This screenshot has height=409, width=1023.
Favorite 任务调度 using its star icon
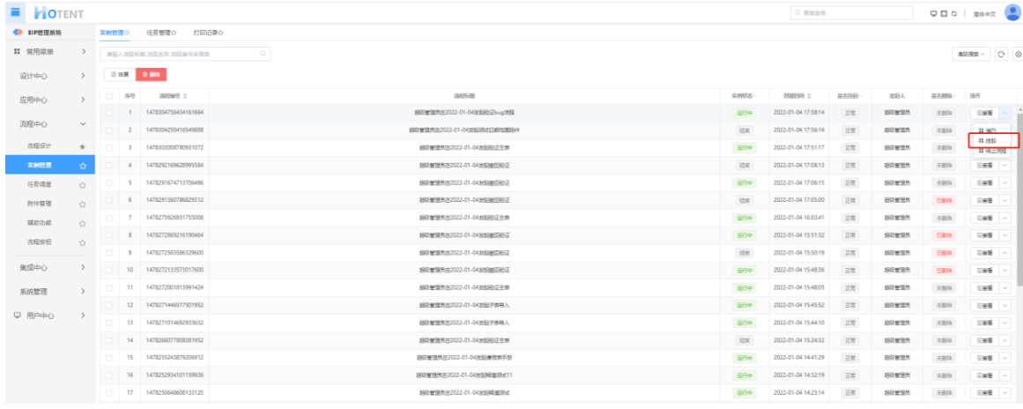(82, 184)
